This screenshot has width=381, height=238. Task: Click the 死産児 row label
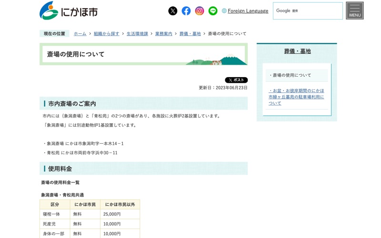[55, 224]
